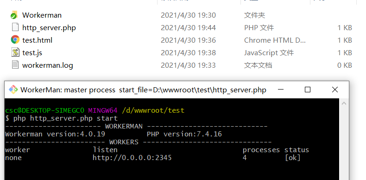
Task: Select the Workerman folder name
Action: pyautogui.click(x=42, y=15)
